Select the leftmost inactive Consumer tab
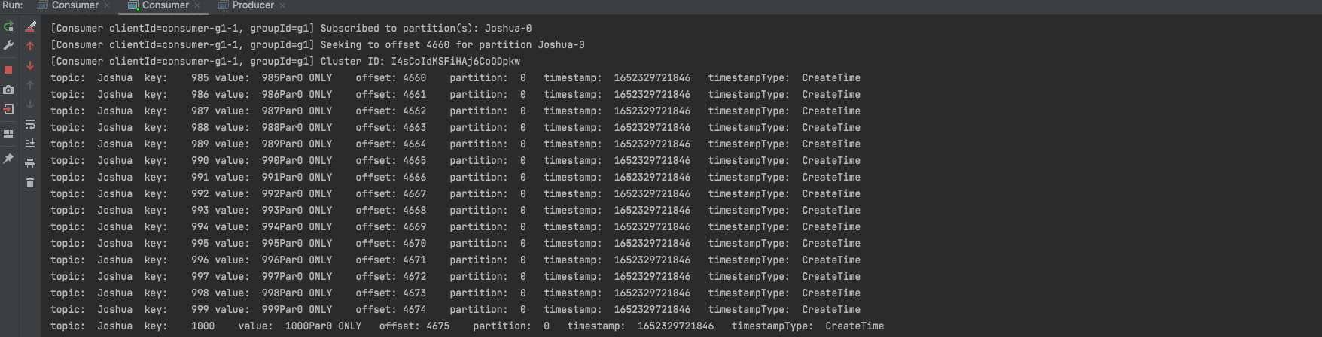Image resolution: width=1322 pixels, height=337 pixels. point(74,5)
